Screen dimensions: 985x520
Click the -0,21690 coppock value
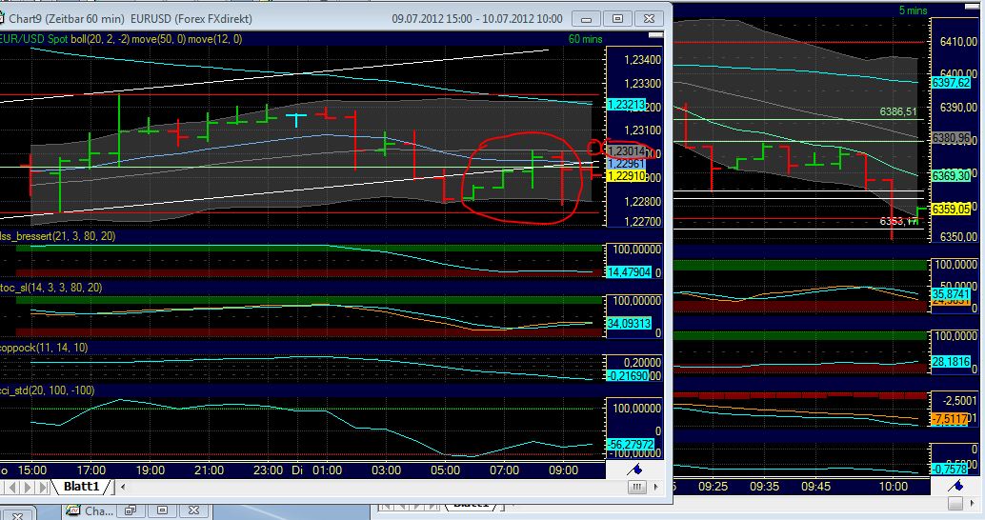tap(629, 375)
